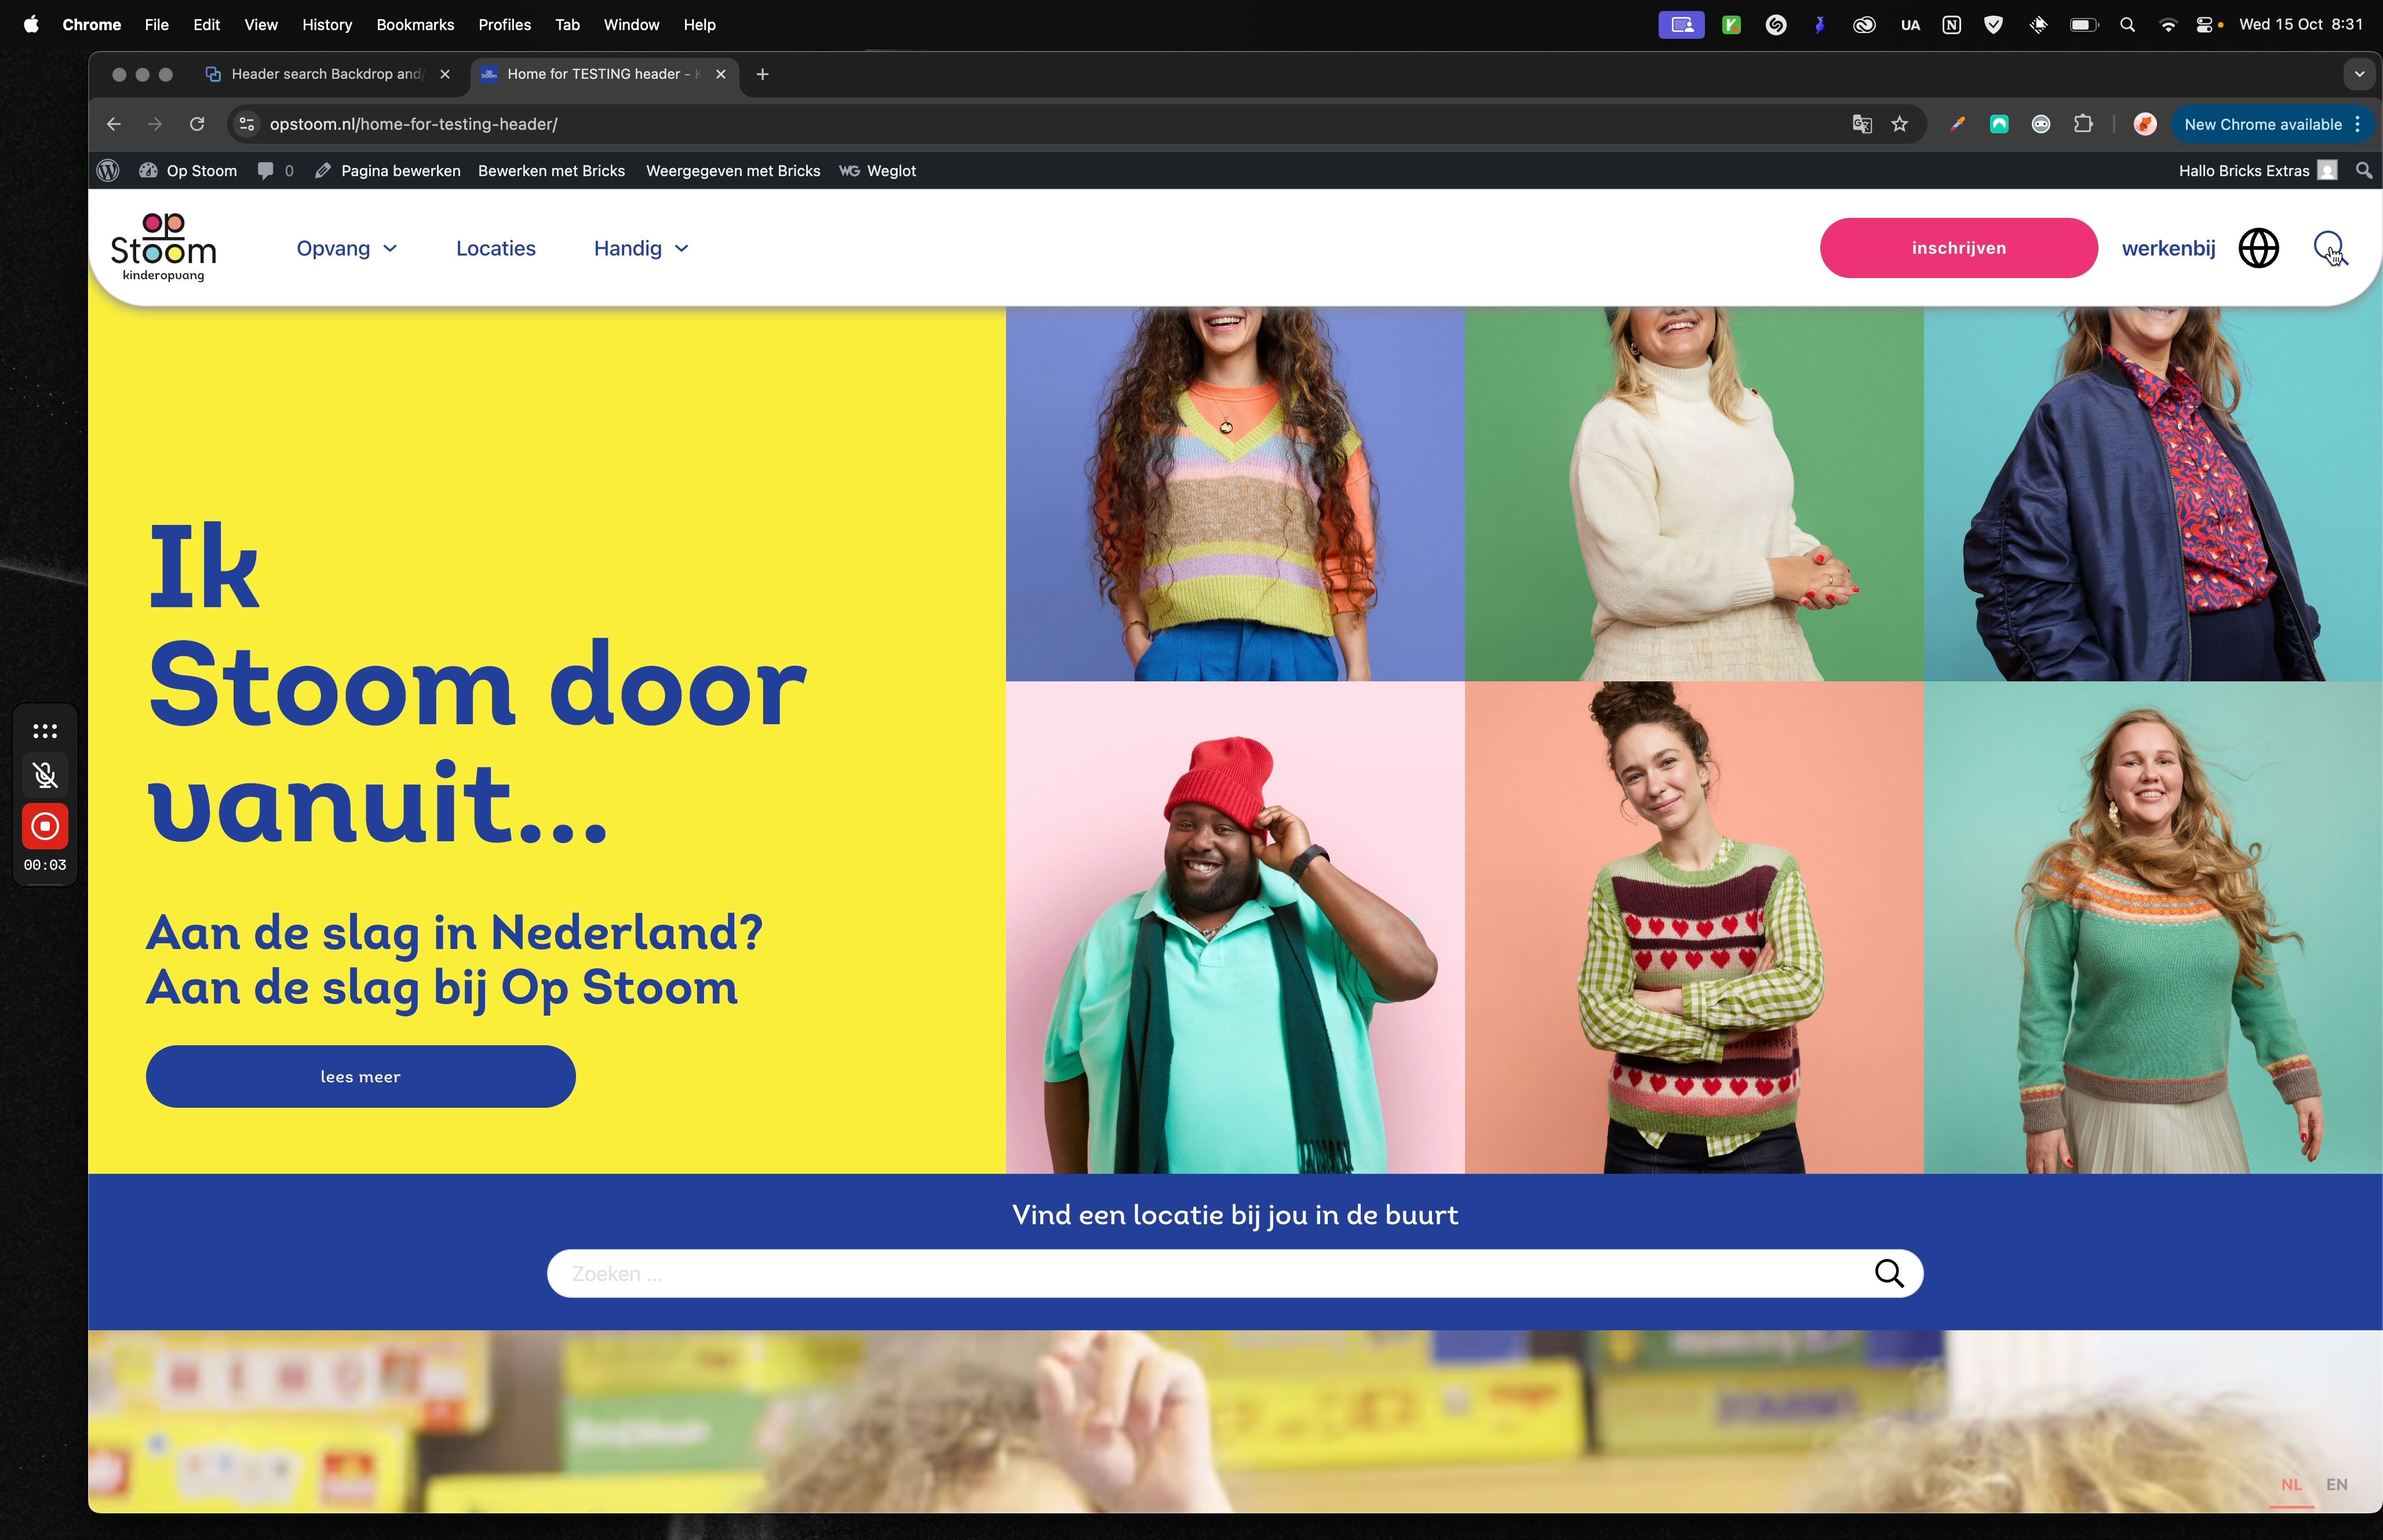Submit location search magnifier icon
The height and width of the screenshot is (1540, 2383).
1888,1273
